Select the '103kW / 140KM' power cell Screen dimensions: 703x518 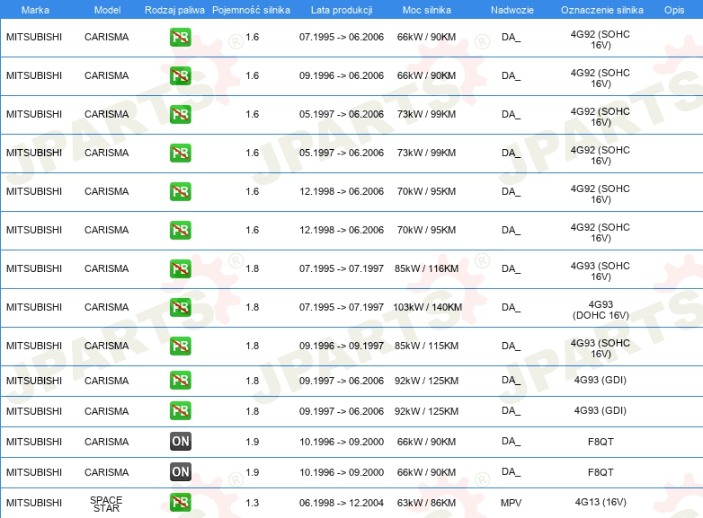coord(427,307)
